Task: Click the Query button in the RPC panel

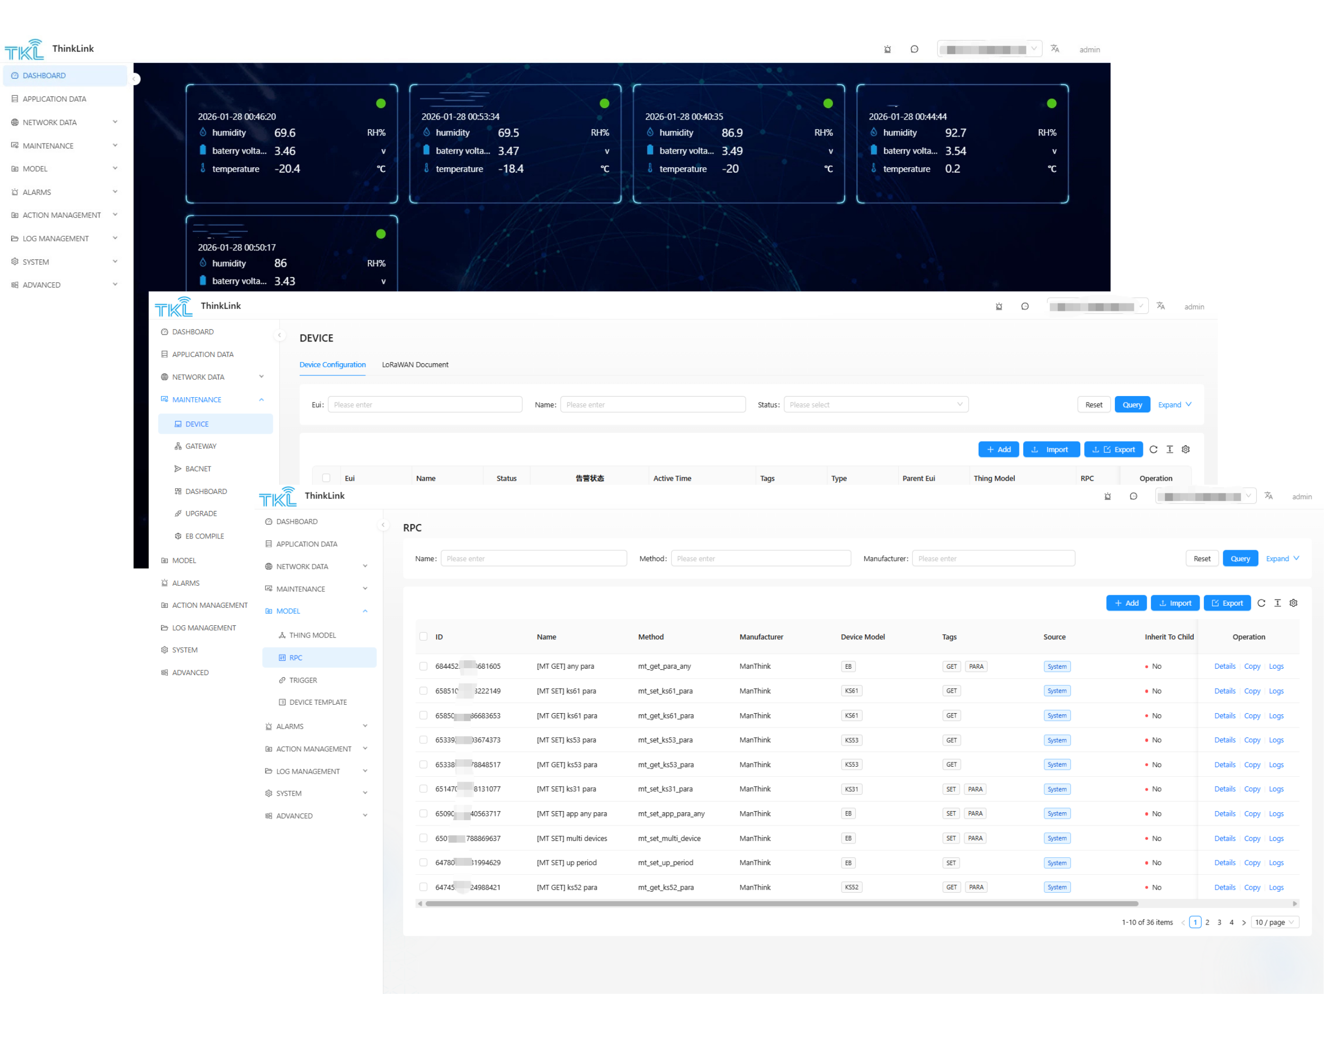Action: (1240, 559)
